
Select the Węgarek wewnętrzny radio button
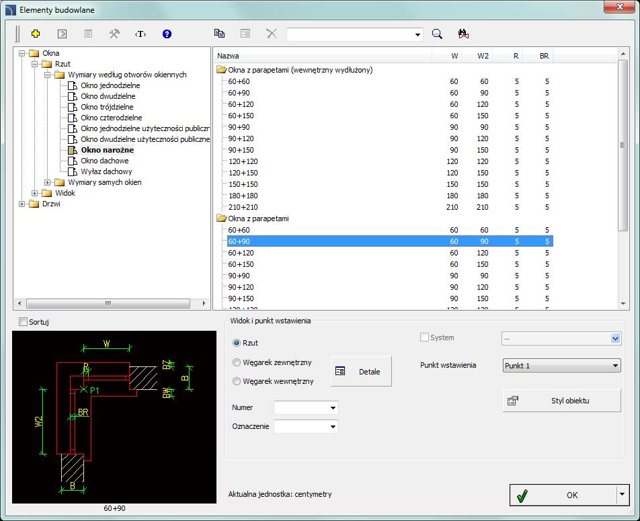tap(237, 381)
